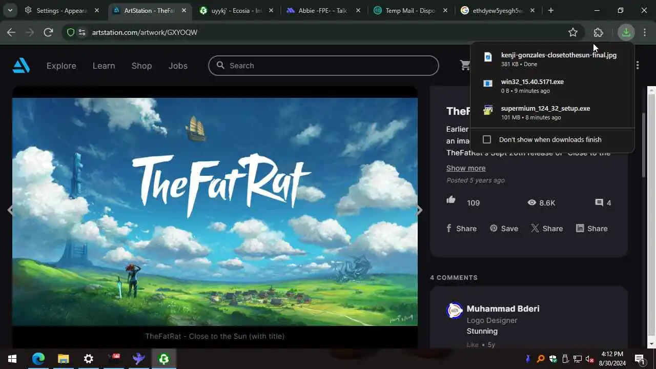The width and height of the screenshot is (656, 369).
Task: Click the search magnifier icon
Action: pyautogui.click(x=220, y=65)
